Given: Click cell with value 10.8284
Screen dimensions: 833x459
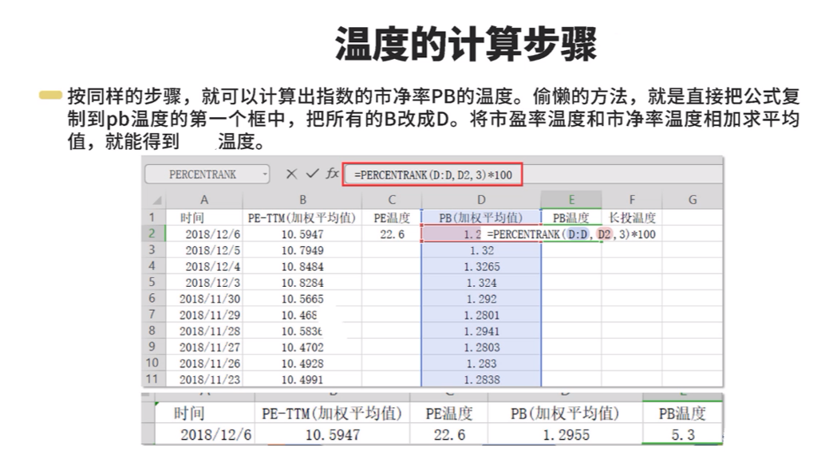Looking at the screenshot, I should click(x=302, y=282).
